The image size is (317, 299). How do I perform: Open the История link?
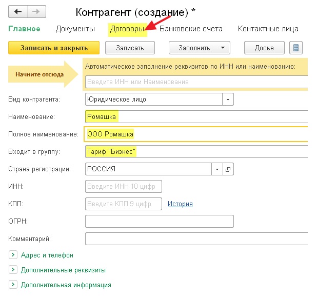pyautogui.click(x=180, y=204)
